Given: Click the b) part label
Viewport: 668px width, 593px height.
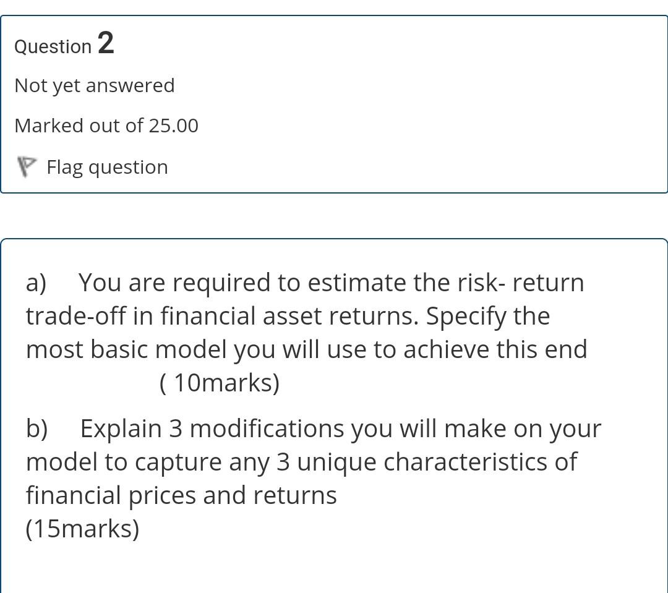Looking at the screenshot, I should (x=37, y=428).
